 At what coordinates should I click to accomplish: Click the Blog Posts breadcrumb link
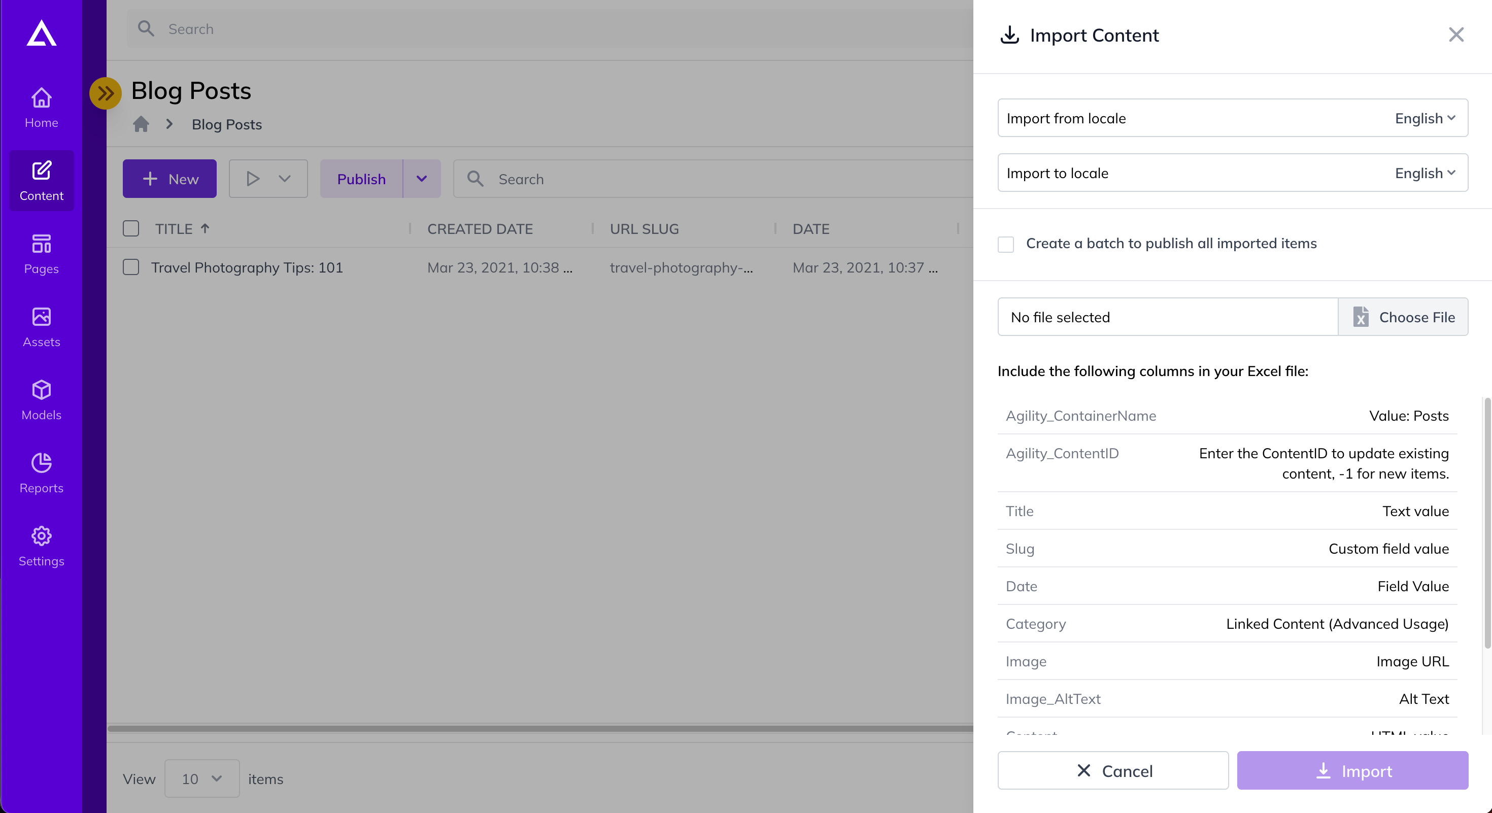(x=226, y=124)
